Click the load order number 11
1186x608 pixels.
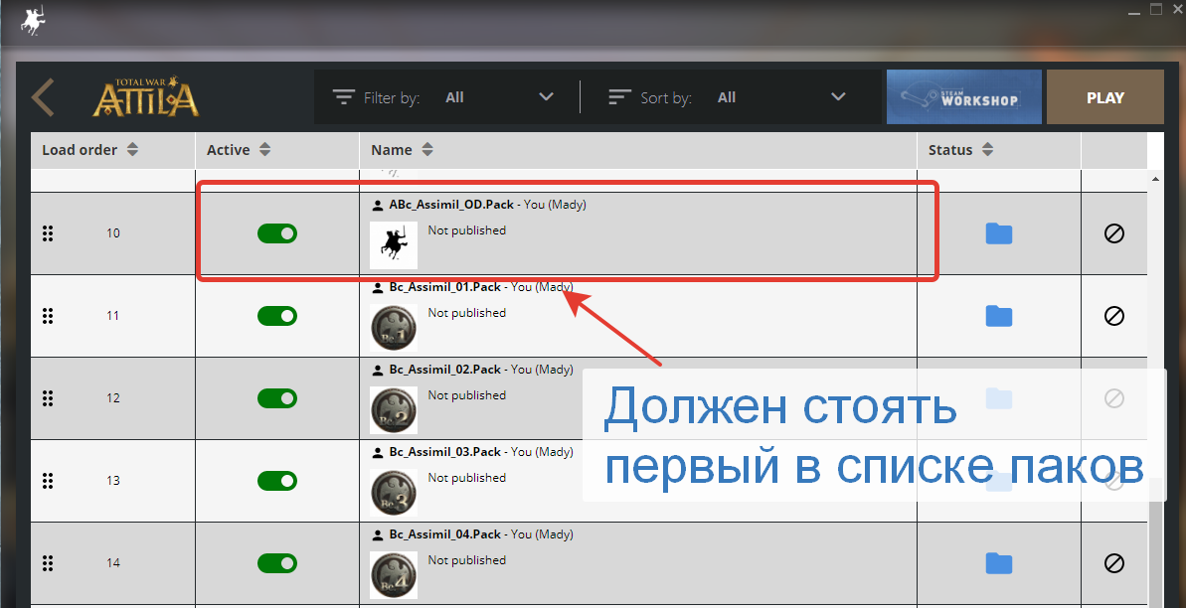112,315
